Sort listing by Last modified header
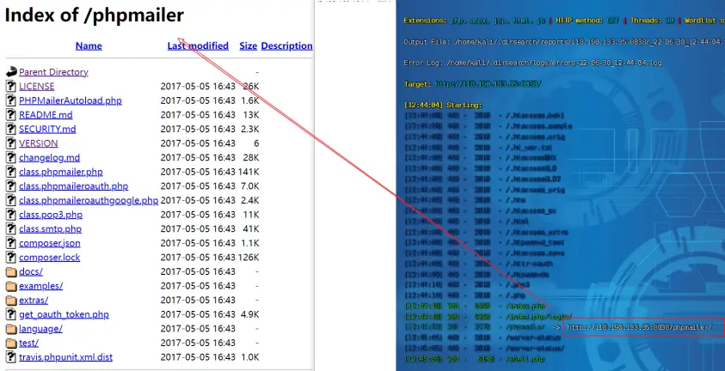This screenshot has width=725, height=371. coord(198,46)
